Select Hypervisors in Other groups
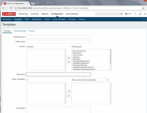The width and height of the screenshot is (147, 113). click(77, 53)
